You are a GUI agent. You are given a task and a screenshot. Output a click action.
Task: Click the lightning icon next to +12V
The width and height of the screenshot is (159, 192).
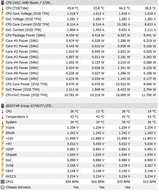tap(2, 138)
